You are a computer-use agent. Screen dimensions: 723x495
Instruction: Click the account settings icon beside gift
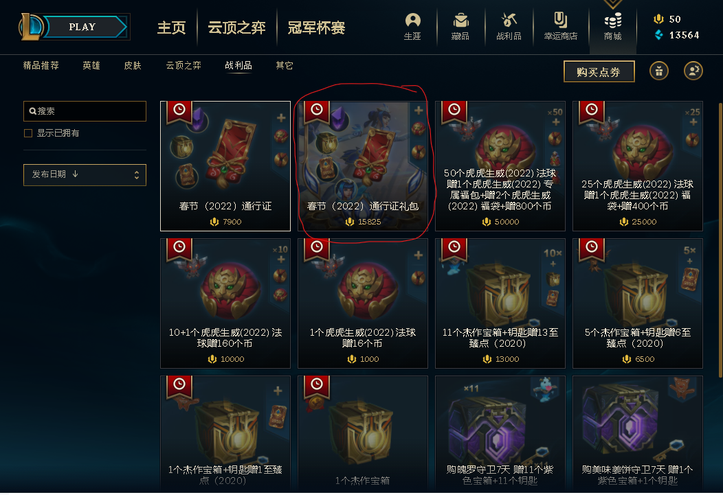click(x=693, y=71)
